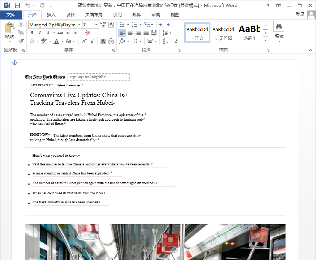Sort text with the A-Z icon
The image size is (316, 260).
(165, 41)
